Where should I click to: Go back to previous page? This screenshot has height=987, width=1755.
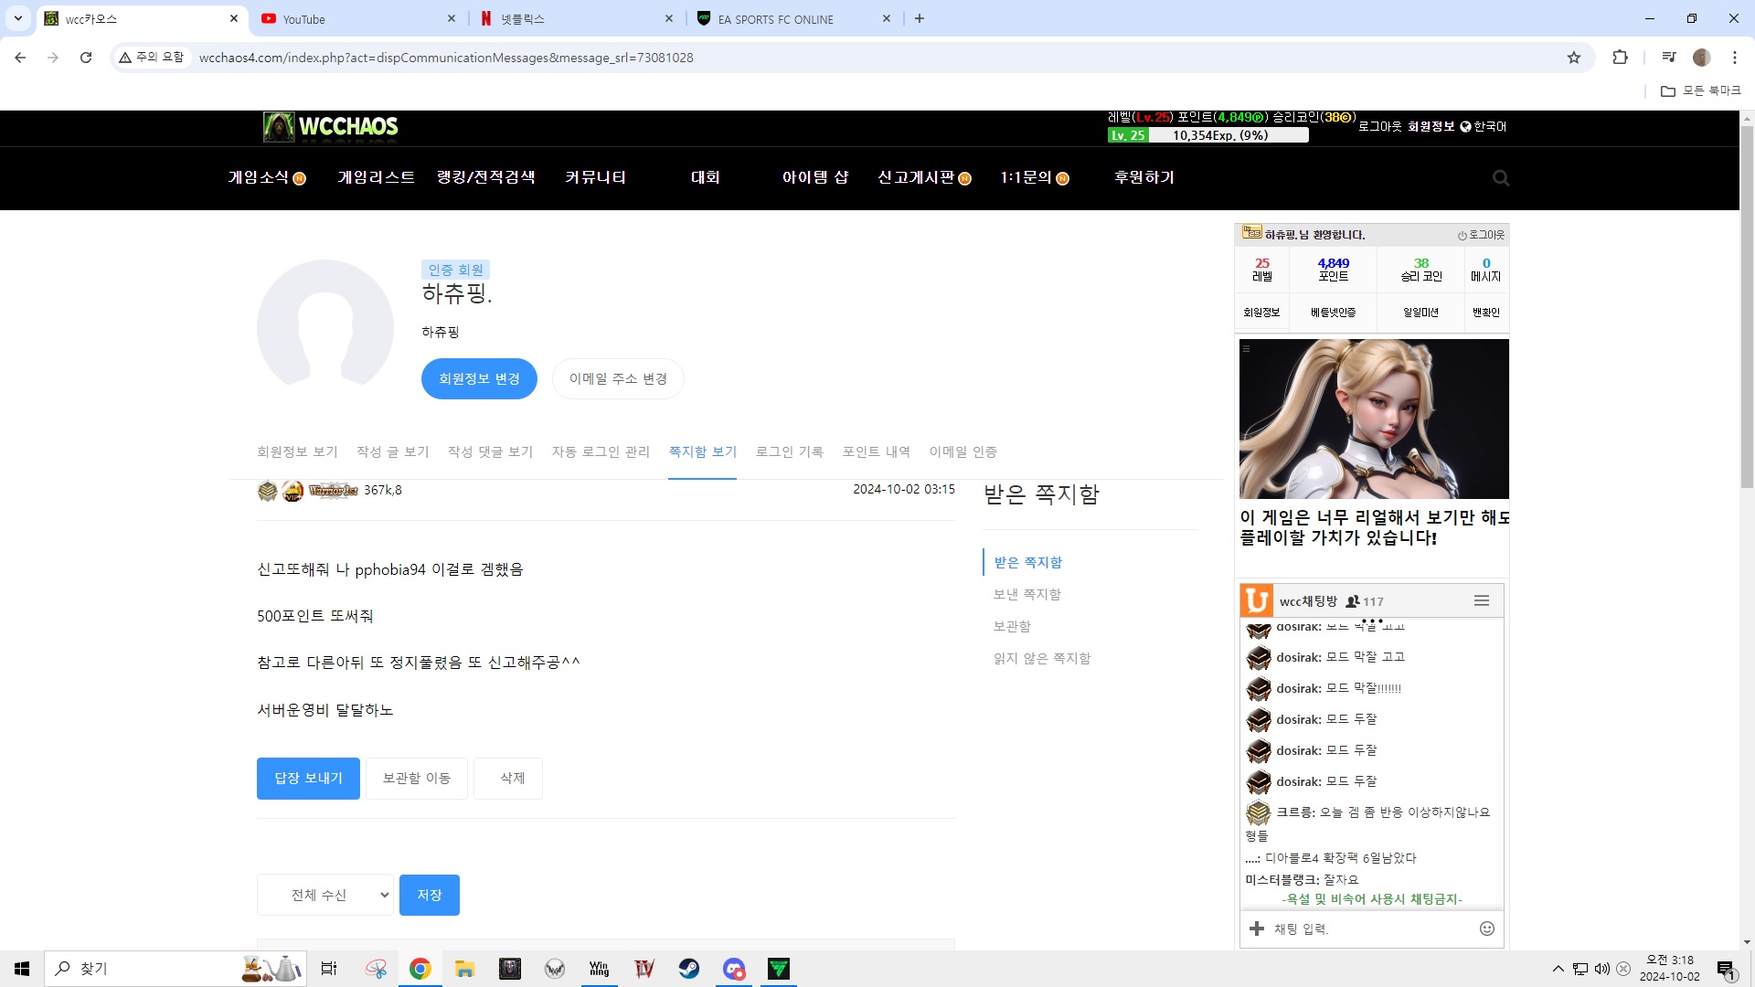pyautogui.click(x=20, y=58)
